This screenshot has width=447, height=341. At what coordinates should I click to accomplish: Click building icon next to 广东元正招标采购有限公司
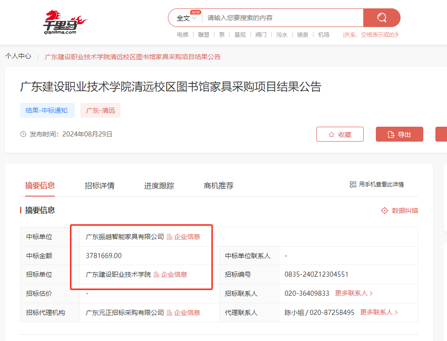[169, 313]
